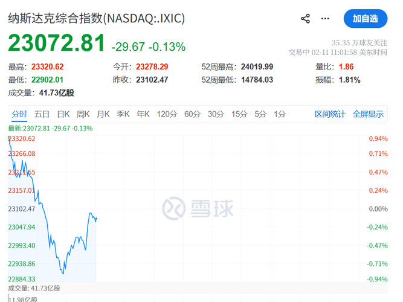Switch chart to 30分 interval
The height and width of the screenshot is (302, 403).
tap(216, 114)
